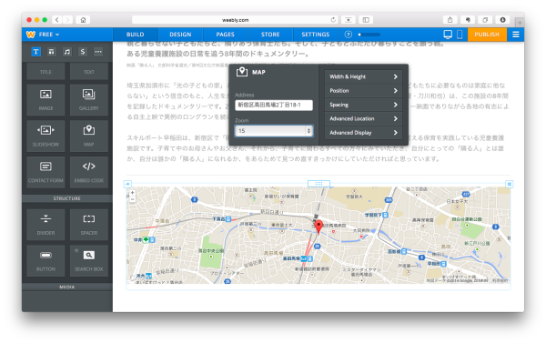Pick the EMBED CODE element
The height and width of the screenshot is (343, 546).
pos(89,172)
